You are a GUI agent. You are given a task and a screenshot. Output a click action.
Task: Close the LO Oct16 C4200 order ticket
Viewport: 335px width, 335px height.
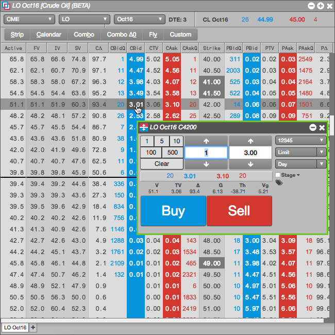click(322, 127)
